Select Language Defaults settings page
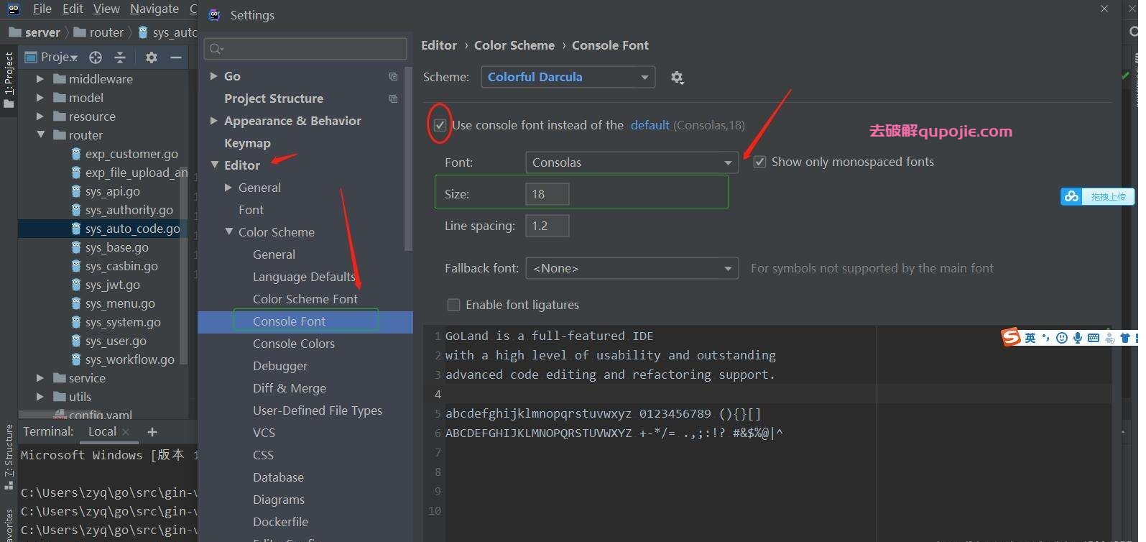1146x542 pixels. (304, 277)
